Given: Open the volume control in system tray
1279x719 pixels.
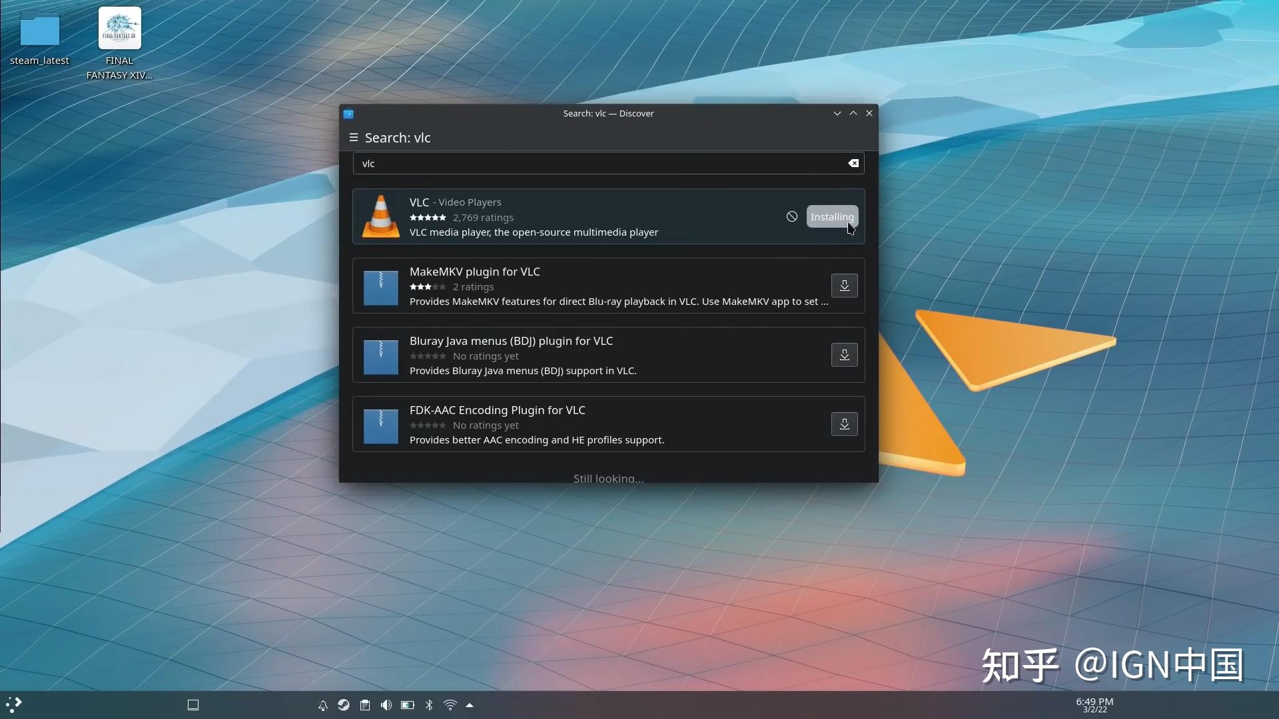Looking at the screenshot, I should tap(386, 705).
